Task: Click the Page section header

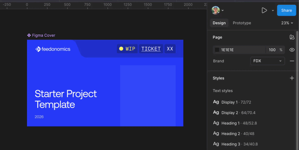Action: coord(218,37)
